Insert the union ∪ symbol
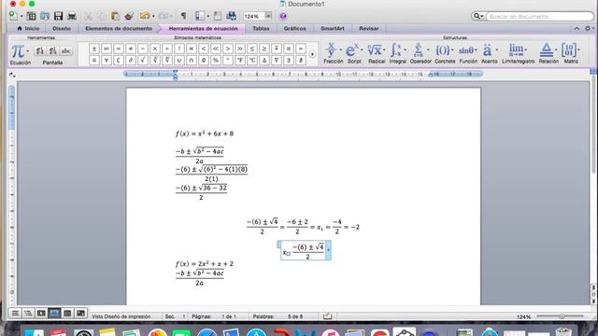Viewport: 598px width, 336px height. (x=179, y=60)
